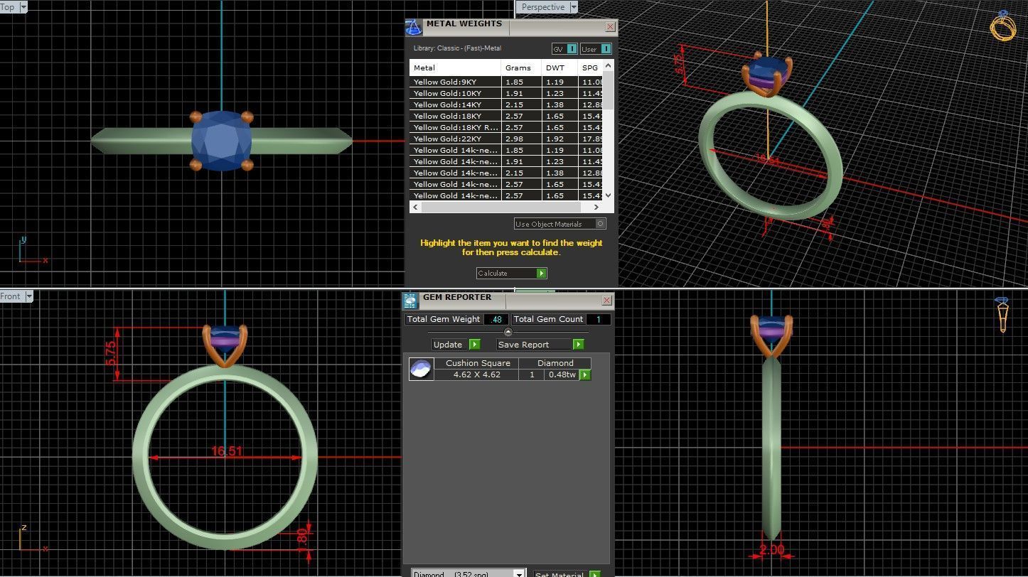Click the Grams column header
Screen dimensions: 1028x577
point(521,68)
